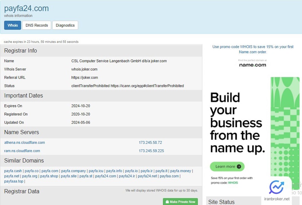The image size is (302, 205).
Task: Click the Build your business ad headline
Action: click(x=238, y=123)
